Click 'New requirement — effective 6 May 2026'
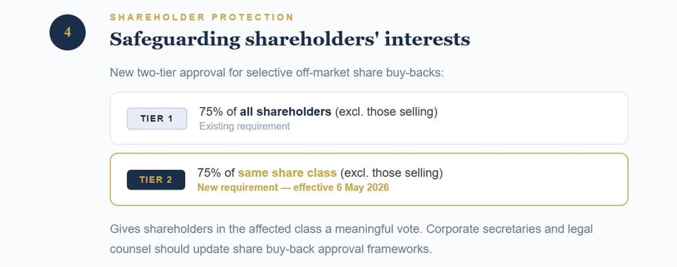The height and width of the screenshot is (267, 677). click(293, 187)
